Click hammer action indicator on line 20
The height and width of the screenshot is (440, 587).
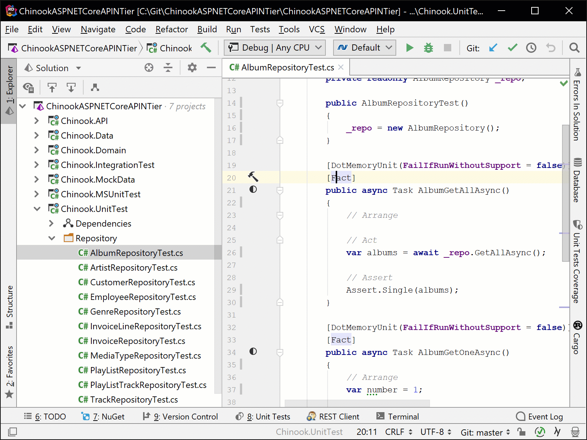pyautogui.click(x=253, y=177)
